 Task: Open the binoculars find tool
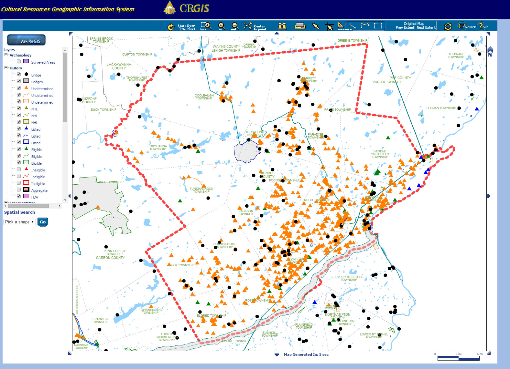click(282, 26)
